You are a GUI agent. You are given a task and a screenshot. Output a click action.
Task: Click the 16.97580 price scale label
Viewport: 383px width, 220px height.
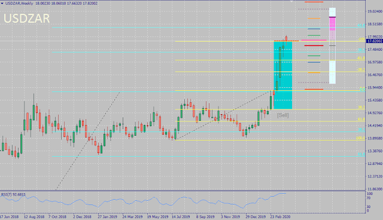375,62
